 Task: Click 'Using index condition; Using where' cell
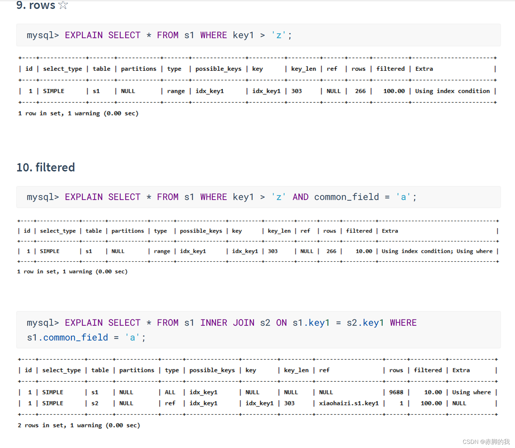click(x=437, y=251)
